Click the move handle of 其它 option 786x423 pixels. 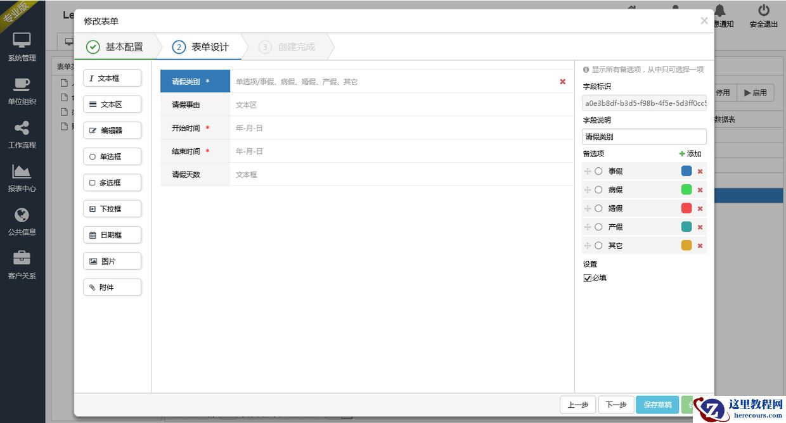pyautogui.click(x=588, y=246)
